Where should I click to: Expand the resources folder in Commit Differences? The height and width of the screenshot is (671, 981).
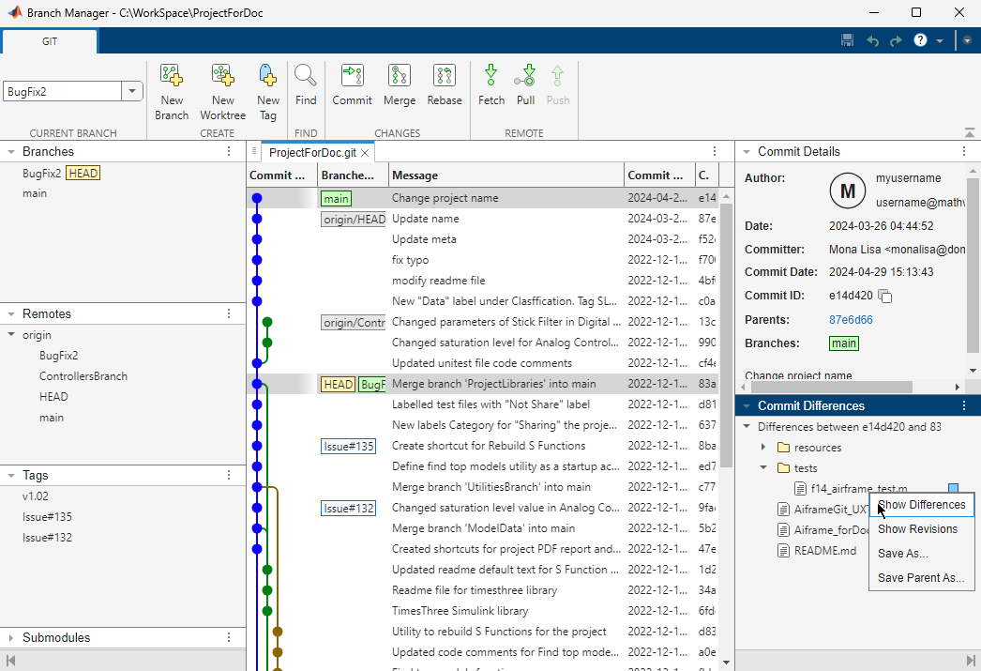point(762,447)
